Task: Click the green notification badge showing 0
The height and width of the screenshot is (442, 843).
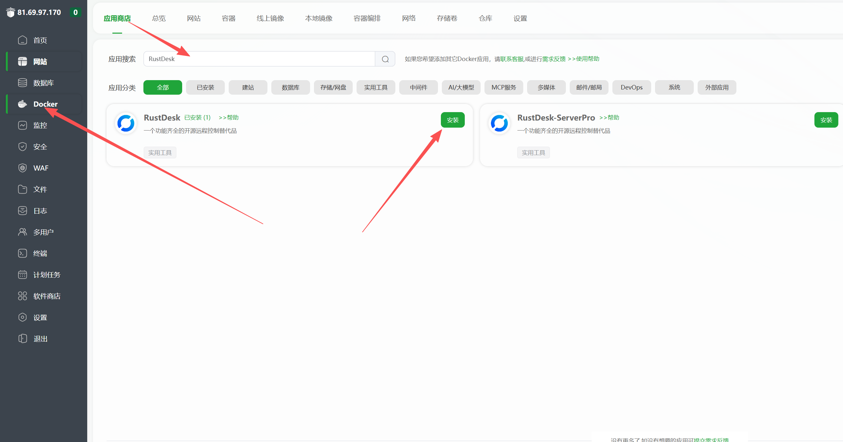Action: tap(75, 13)
